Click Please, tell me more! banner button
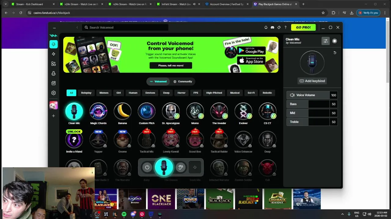Viewport: 391px width, 219px height. coord(171,65)
